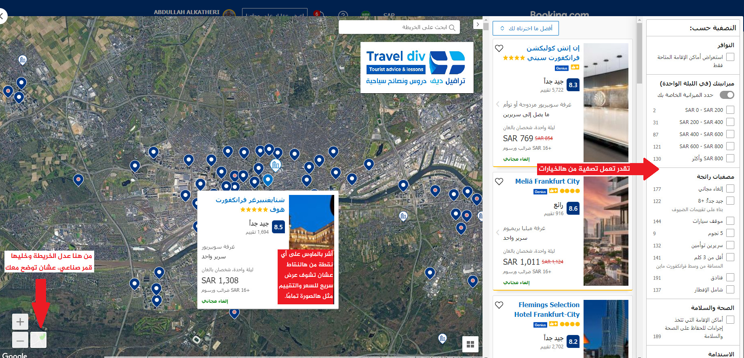Open شتايغنبيرغر فرانكفورت هوف link in map popup
This screenshot has width=744, height=358.
coord(250,205)
